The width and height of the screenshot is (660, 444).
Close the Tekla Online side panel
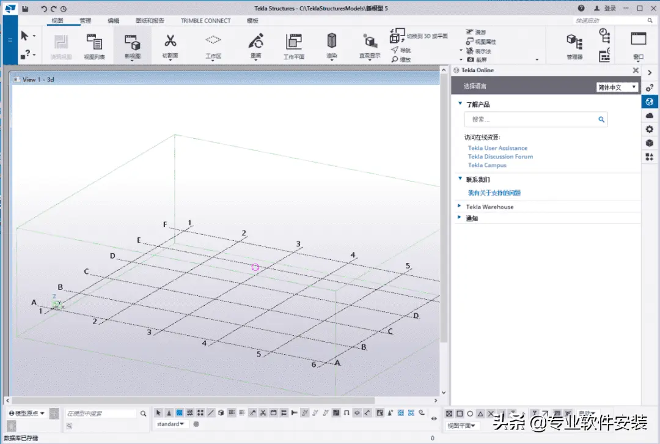tap(636, 70)
